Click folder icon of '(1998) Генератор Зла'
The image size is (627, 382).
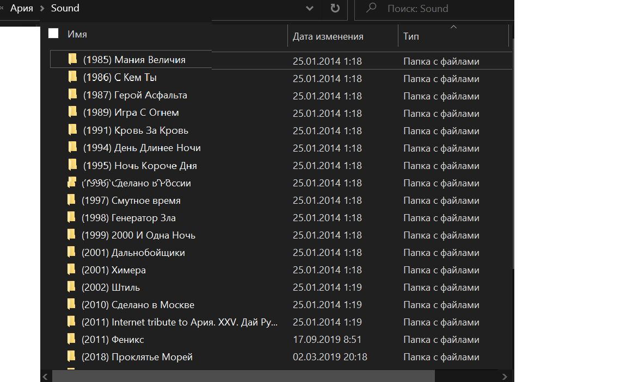tap(71, 217)
